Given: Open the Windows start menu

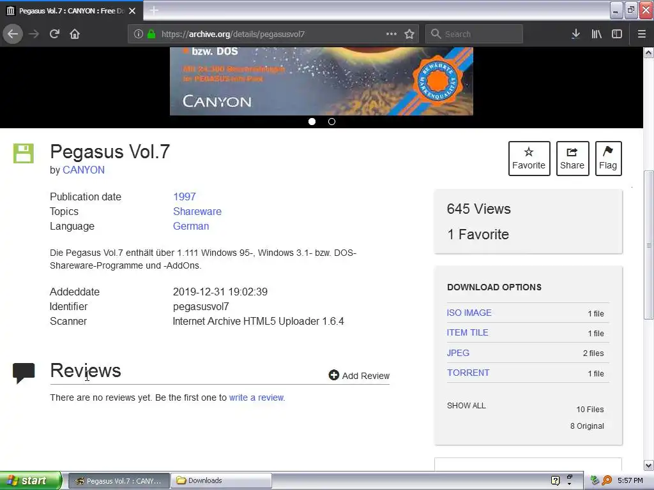Looking at the screenshot, I should click(31, 480).
